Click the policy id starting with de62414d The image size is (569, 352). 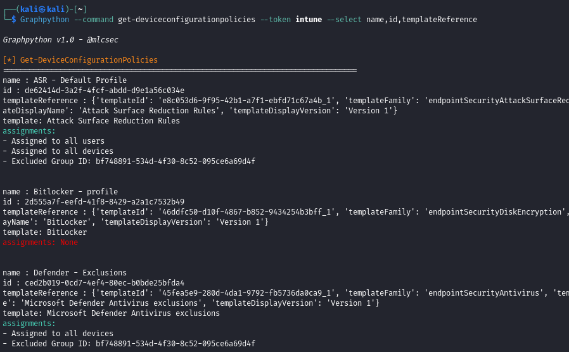tap(105, 91)
